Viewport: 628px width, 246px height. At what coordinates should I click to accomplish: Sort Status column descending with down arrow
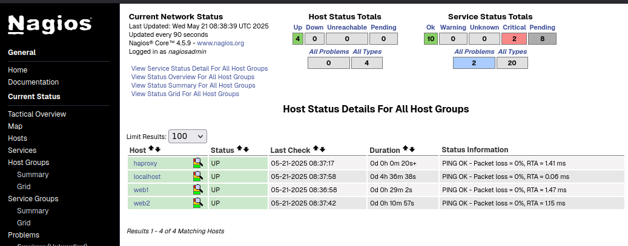click(246, 149)
